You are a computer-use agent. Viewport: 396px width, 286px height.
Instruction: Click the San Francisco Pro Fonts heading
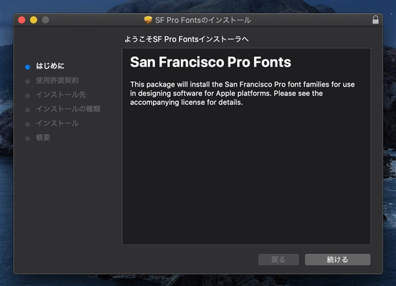(211, 62)
